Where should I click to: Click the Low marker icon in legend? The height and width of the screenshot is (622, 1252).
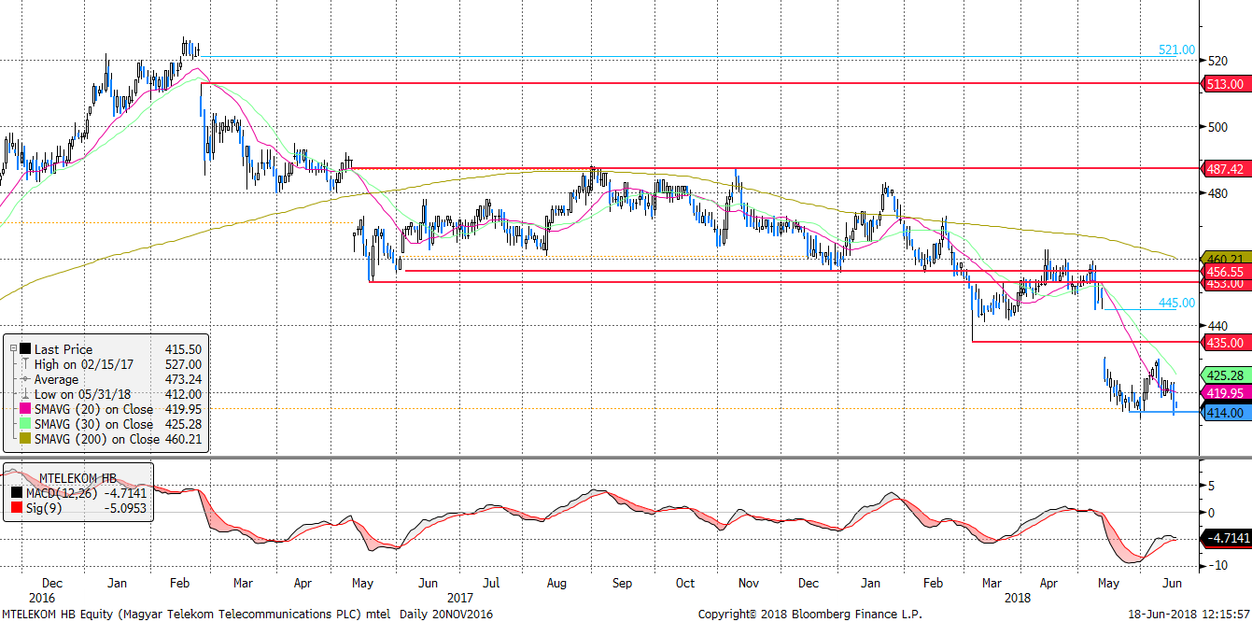coord(25,394)
